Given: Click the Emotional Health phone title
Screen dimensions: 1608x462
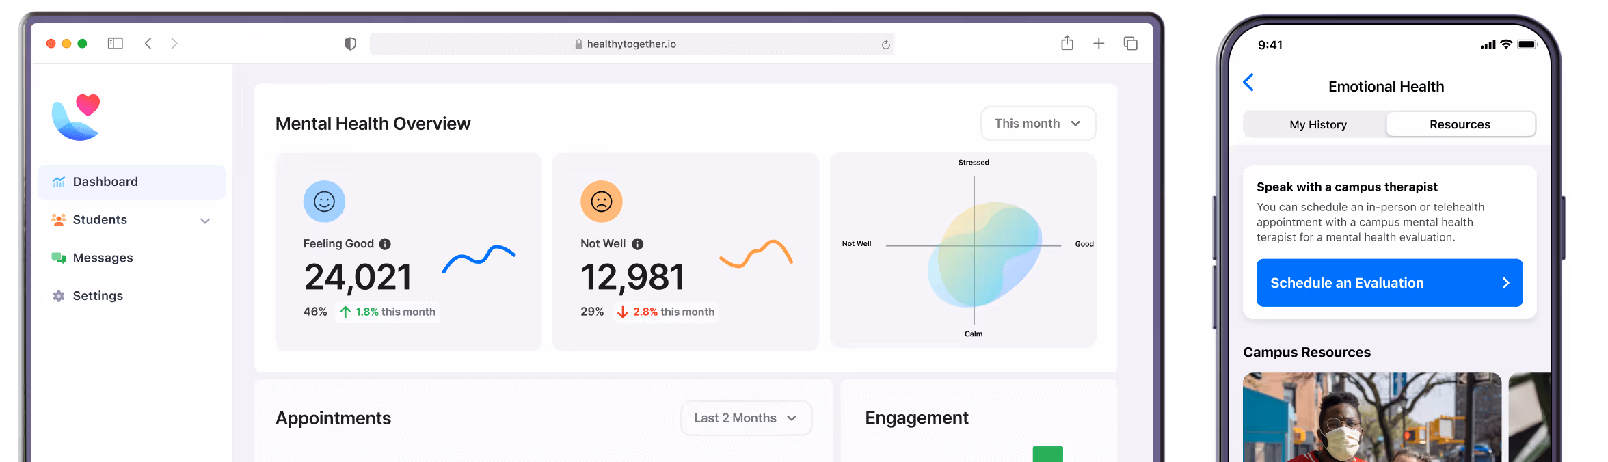Looking at the screenshot, I should [x=1386, y=87].
